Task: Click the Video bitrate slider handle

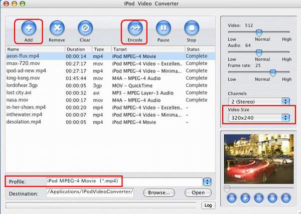Action: point(259,33)
